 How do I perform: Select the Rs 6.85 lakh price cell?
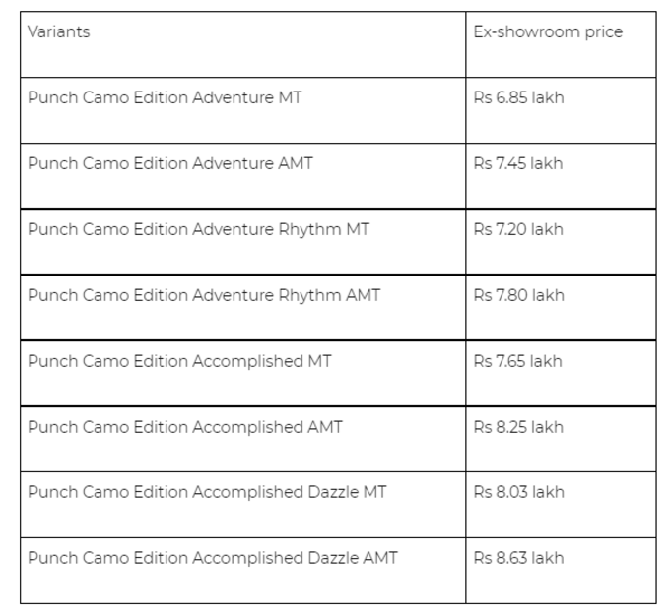coord(561,110)
